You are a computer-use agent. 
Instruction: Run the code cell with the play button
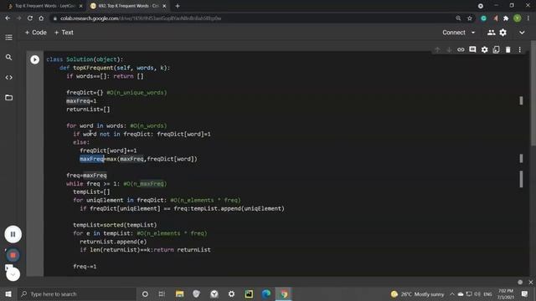click(x=34, y=59)
